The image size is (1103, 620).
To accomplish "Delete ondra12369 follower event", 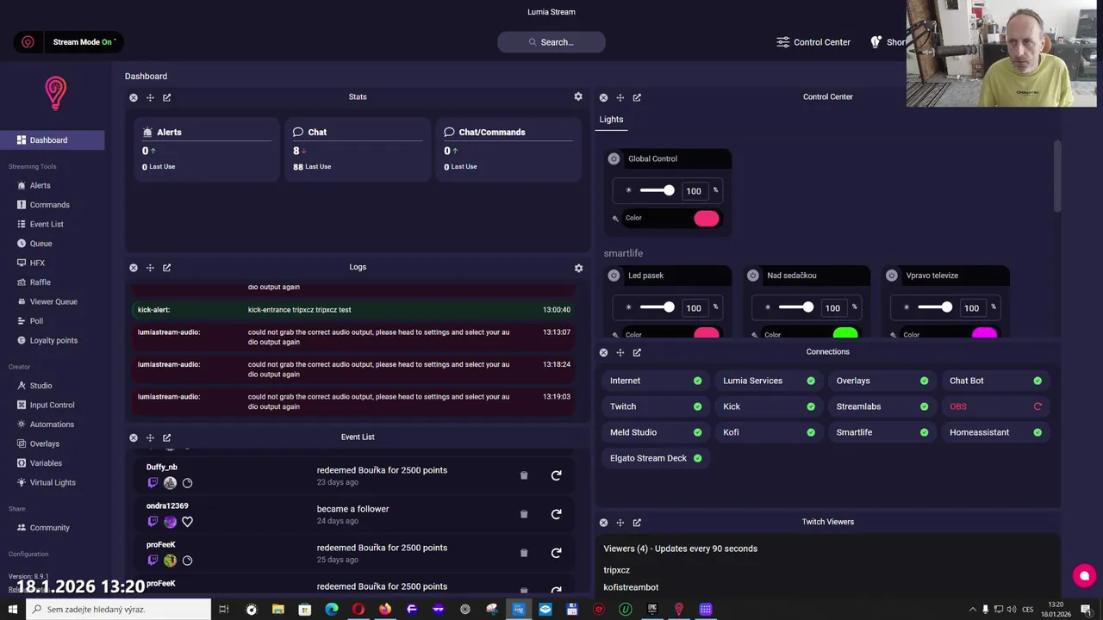I will pyautogui.click(x=524, y=514).
